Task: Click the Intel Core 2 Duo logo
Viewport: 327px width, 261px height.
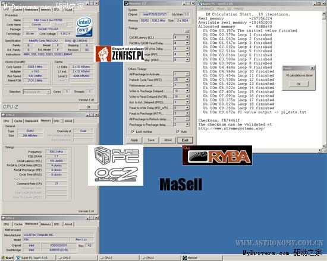Action: click(84, 27)
